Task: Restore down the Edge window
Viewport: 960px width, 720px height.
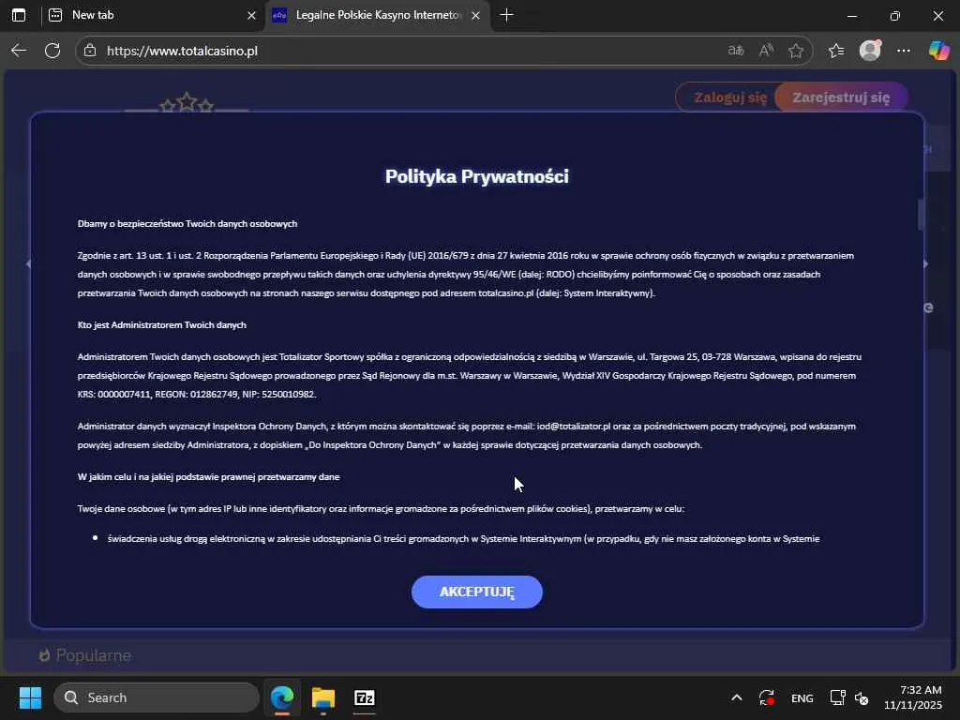Action: (895, 16)
